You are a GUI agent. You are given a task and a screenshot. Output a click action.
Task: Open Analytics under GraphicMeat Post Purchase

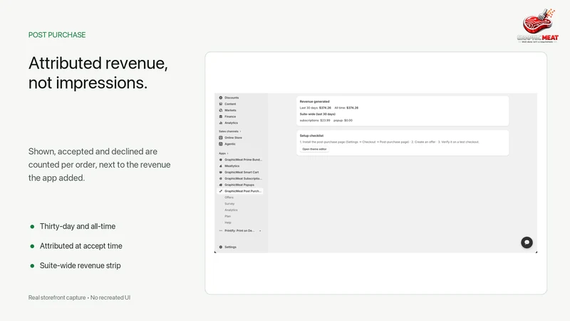231,210
